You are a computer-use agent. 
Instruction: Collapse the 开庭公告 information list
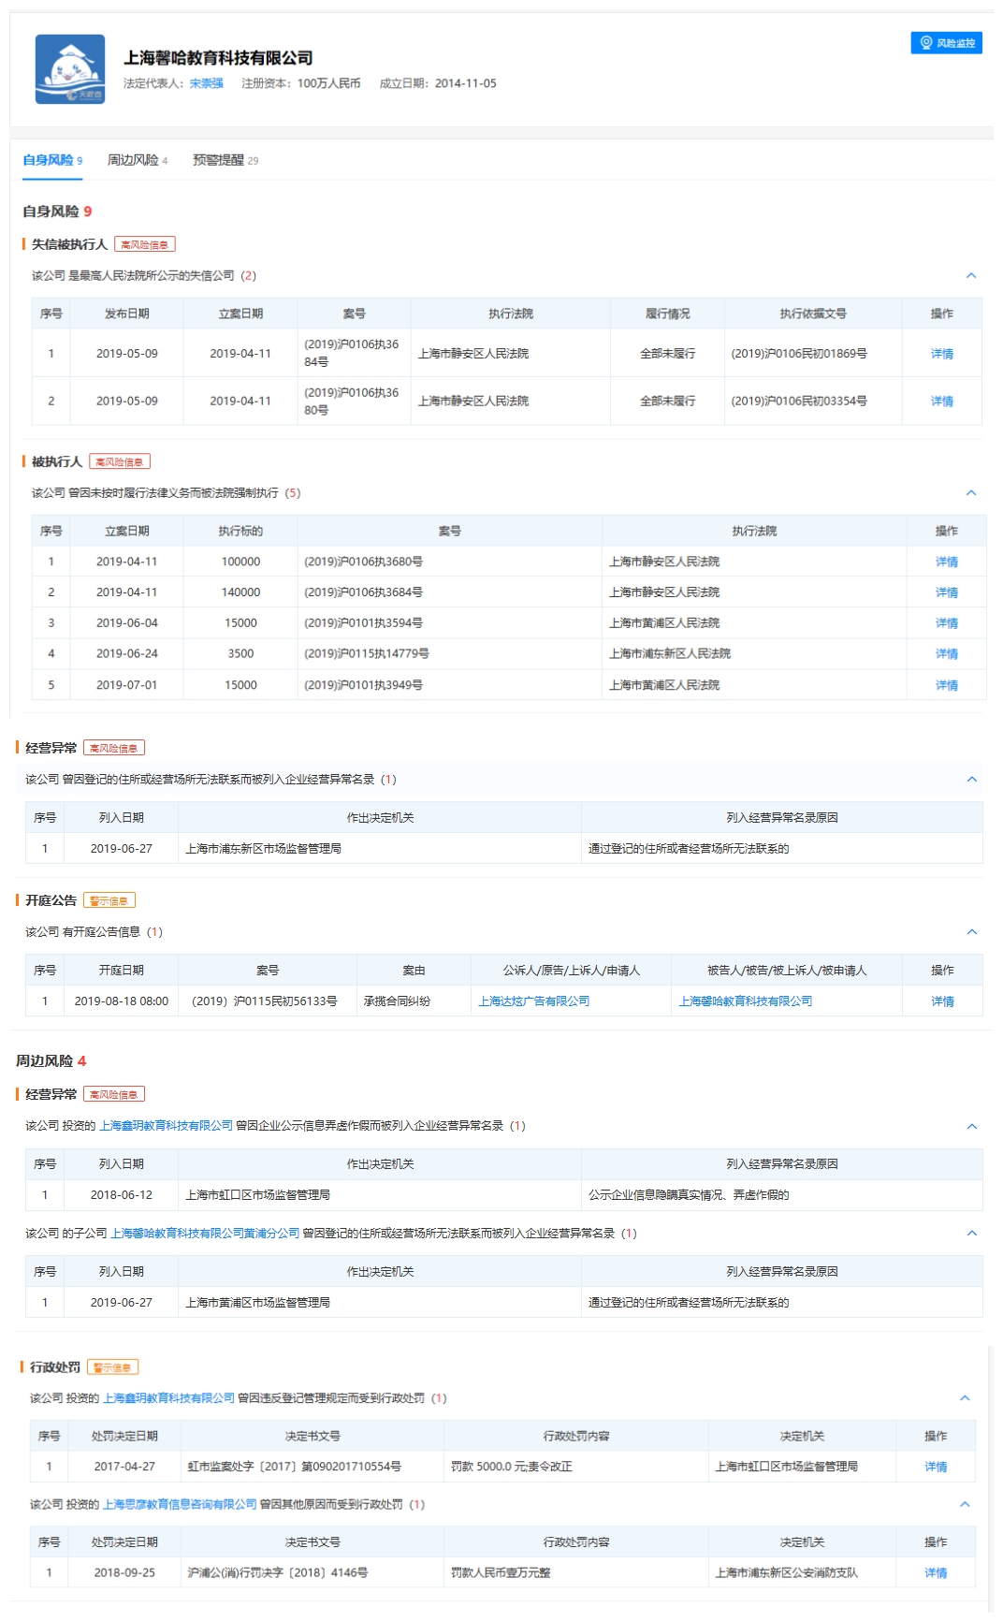click(x=972, y=931)
